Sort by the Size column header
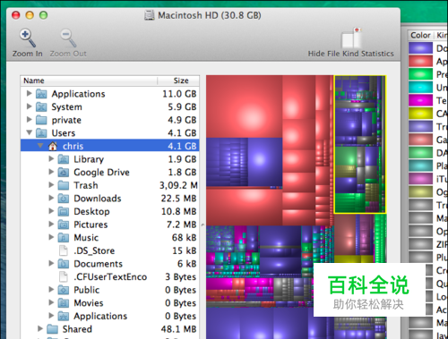Screen dimensions: 448x339 178,81
